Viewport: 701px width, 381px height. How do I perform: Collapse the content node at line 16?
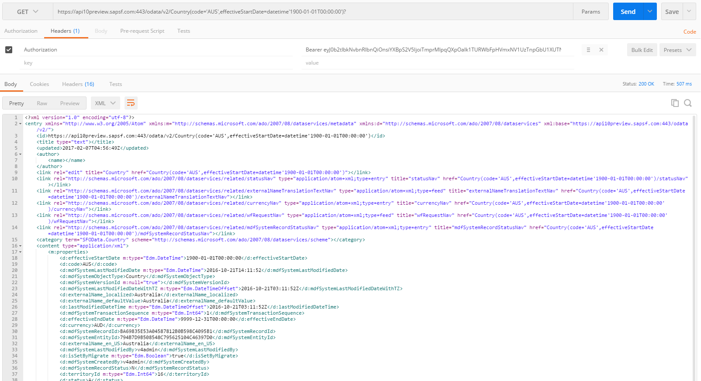click(20, 246)
